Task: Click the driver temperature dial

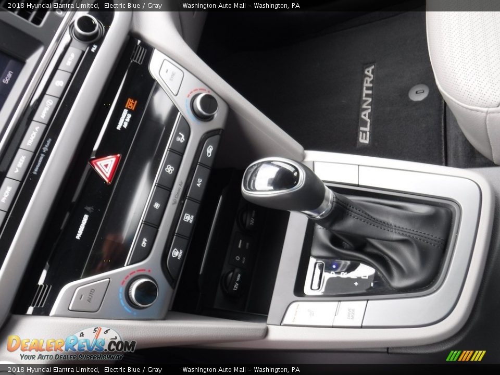Action: pos(142,291)
